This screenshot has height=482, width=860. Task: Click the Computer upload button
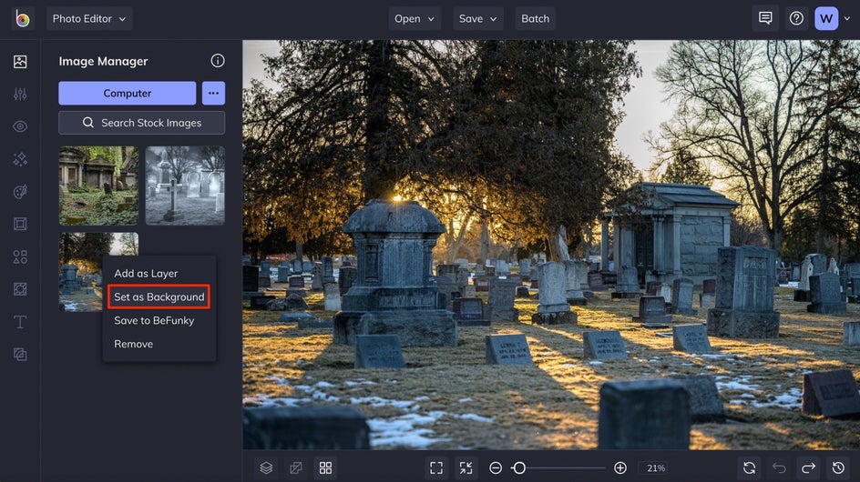(128, 93)
